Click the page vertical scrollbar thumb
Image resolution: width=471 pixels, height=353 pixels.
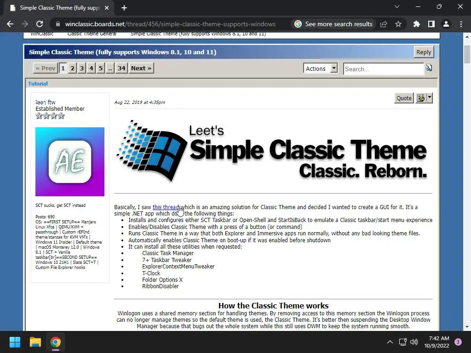pos(467,54)
